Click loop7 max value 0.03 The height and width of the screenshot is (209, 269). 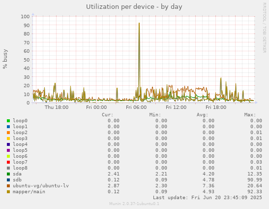coord(256,162)
